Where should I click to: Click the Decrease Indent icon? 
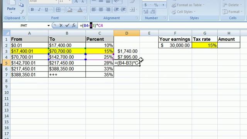tap(116, 10)
